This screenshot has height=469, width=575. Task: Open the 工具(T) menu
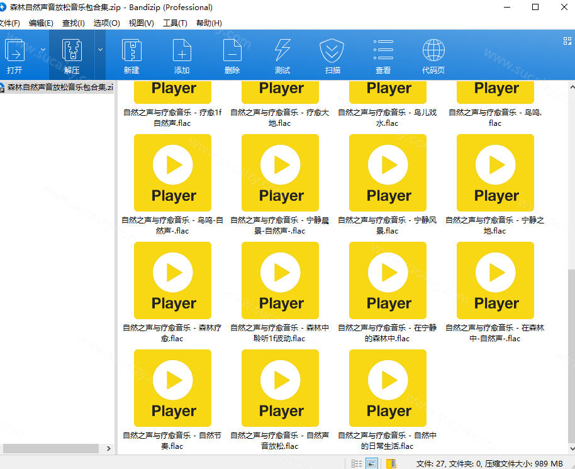(x=175, y=23)
